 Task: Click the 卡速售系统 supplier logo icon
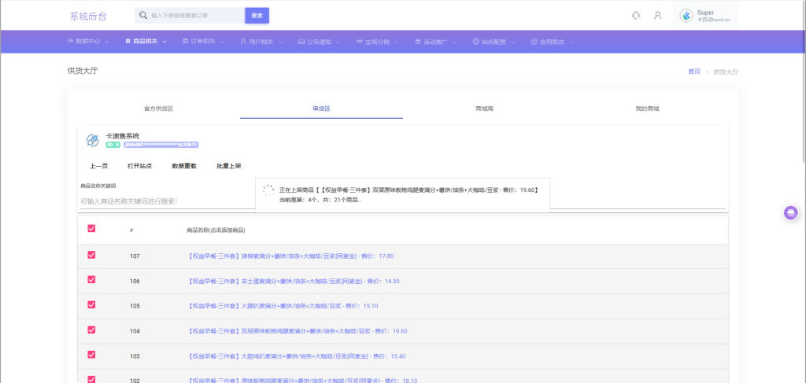[x=93, y=140]
